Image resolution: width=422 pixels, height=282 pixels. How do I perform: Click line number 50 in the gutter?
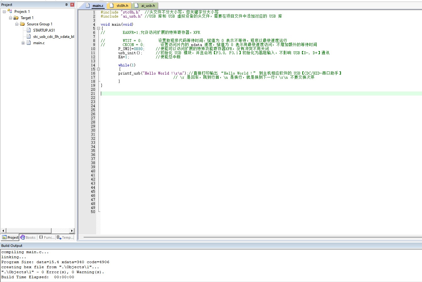(93, 212)
